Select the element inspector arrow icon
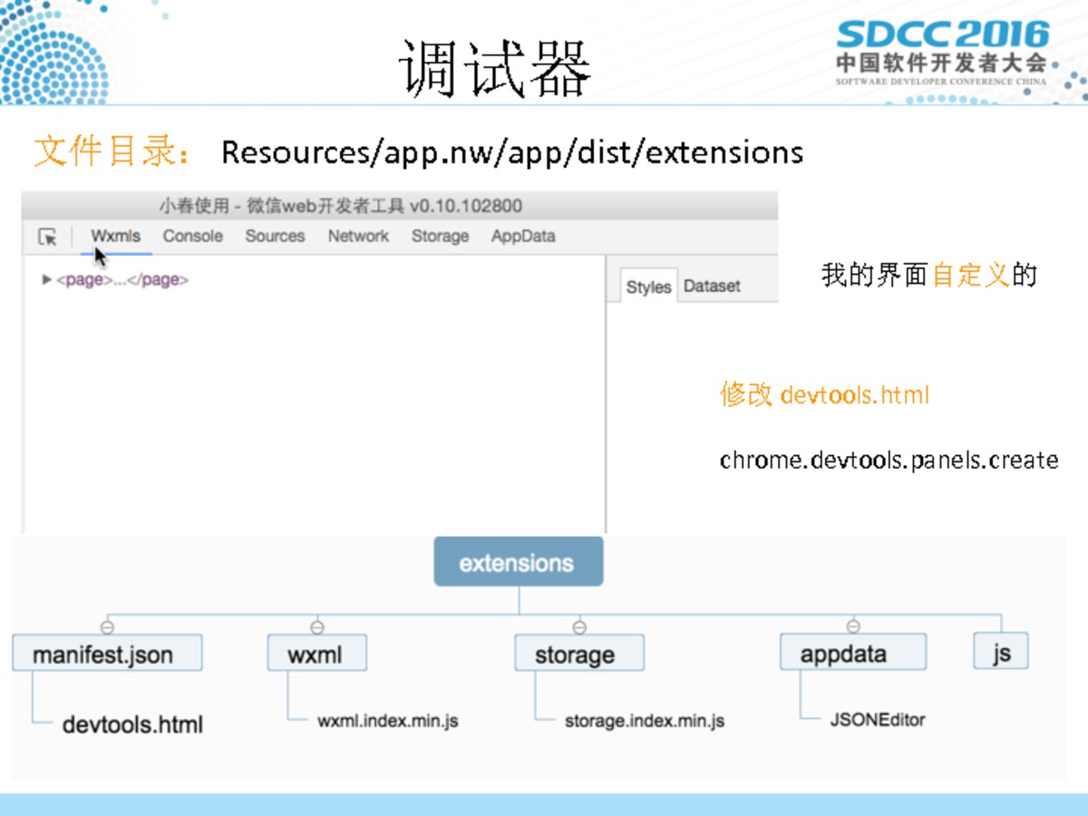1088x816 pixels. pos(47,237)
